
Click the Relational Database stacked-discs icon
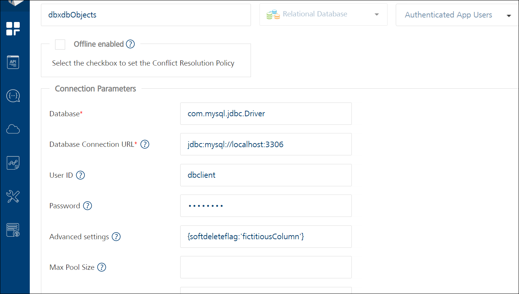[273, 15]
